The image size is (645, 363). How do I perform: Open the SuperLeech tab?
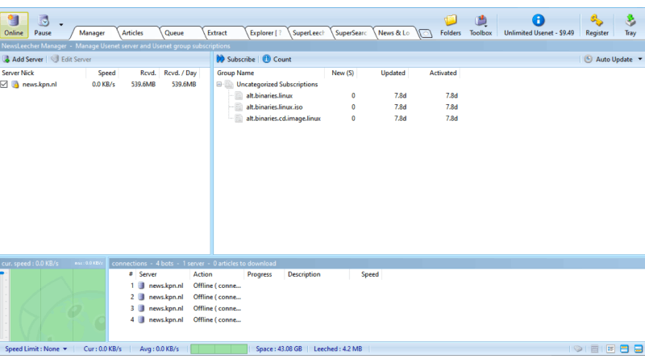click(x=309, y=33)
